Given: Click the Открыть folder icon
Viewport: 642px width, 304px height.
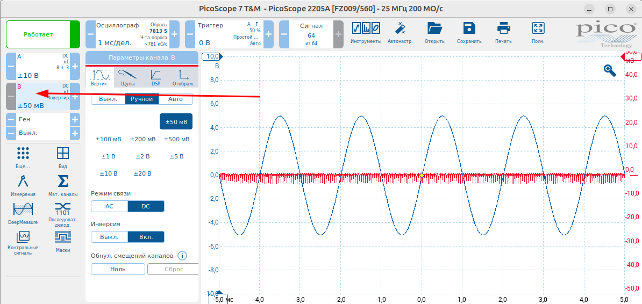Looking at the screenshot, I should pos(434,28).
